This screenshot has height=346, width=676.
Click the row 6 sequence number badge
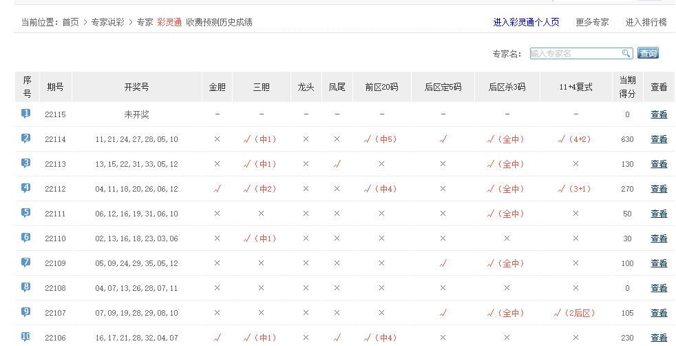coord(26,238)
